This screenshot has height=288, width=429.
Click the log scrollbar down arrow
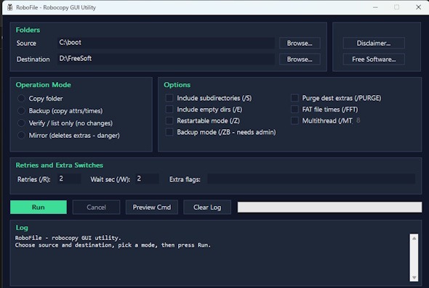(x=414, y=277)
